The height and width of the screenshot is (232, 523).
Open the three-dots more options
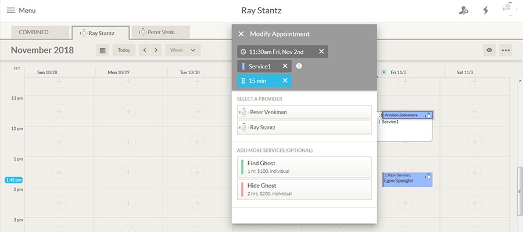(506, 50)
